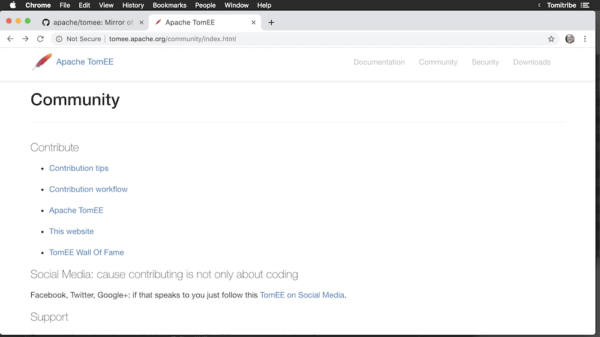The height and width of the screenshot is (337, 600).
Task: Open the Chrome three-dot menu
Action: point(584,39)
